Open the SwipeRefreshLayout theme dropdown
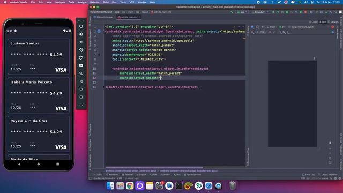Screen dimensions: 343x193 (x=302, y=27)
